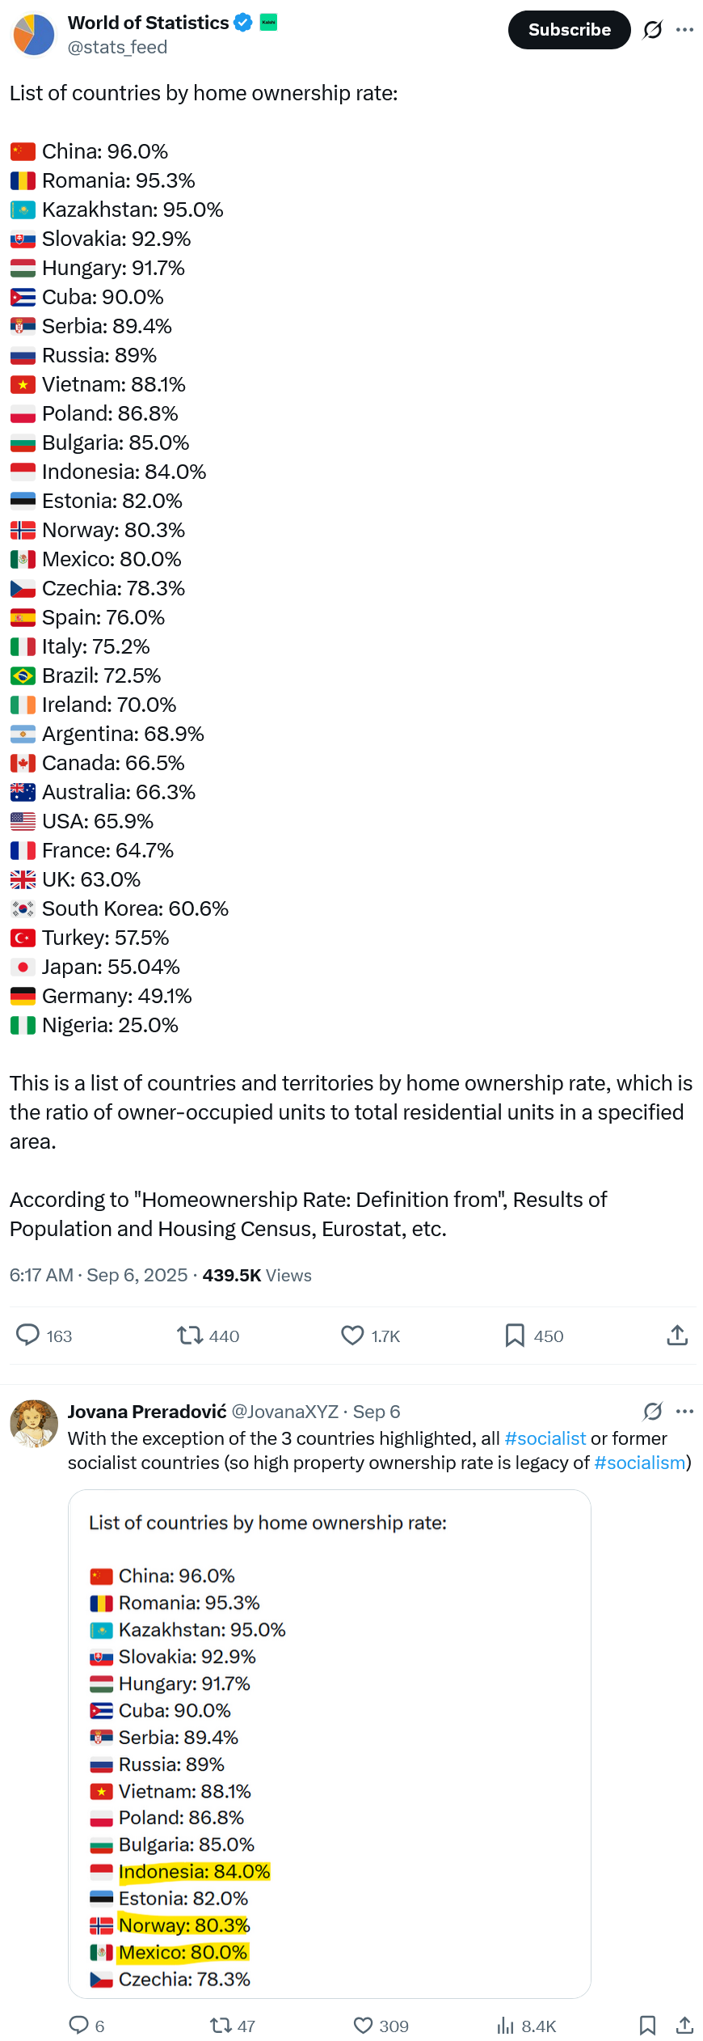Follow the #socialist hashtag link
The height and width of the screenshot is (2041, 703).
[545, 1438]
